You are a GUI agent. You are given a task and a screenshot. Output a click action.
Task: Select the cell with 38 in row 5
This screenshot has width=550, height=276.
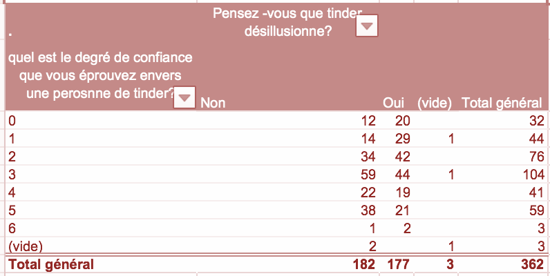tap(368, 210)
